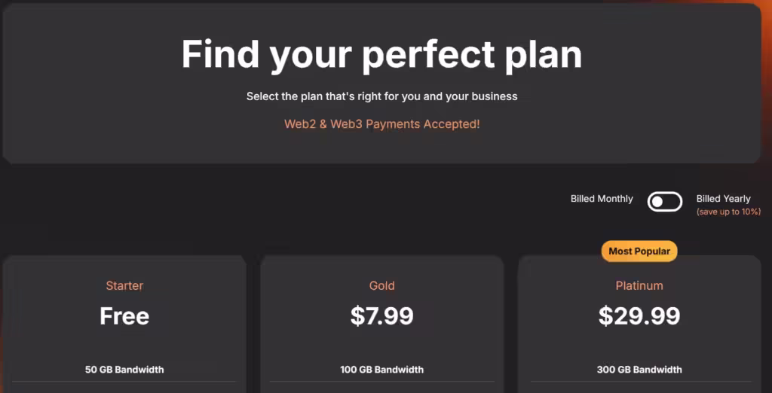Click the 50 GB Bandwidth feature
This screenshot has width=772, height=393.
[124, 370]
